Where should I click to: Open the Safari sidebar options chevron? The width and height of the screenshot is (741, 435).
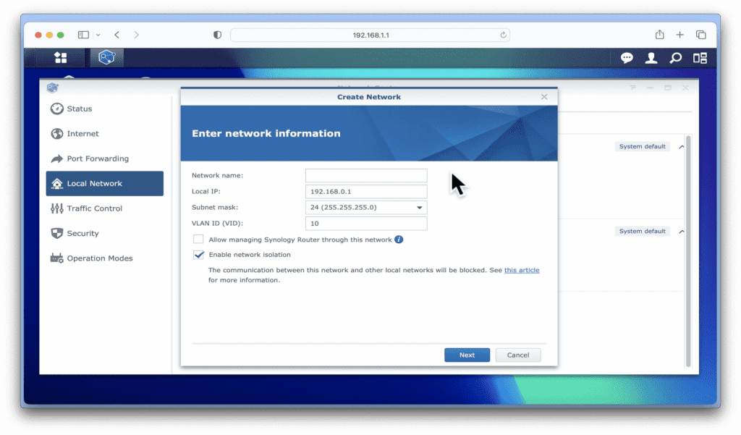(98, 35)
